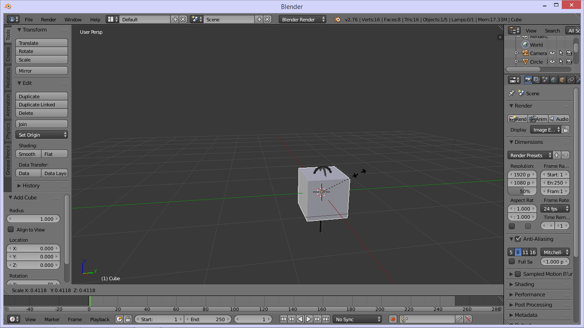Image resolution: width=584 pixels, height=328 pixels.
Task: Click the pin icon beside Scene
Action: (512, 93)
